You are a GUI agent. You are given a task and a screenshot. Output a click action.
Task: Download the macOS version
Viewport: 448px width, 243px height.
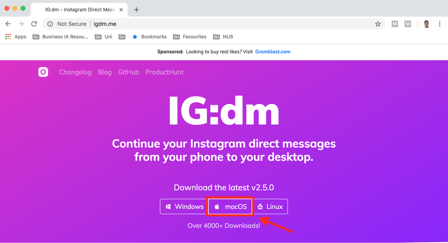tap(230, 207)
